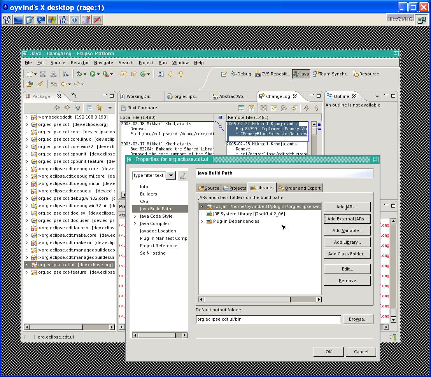Expand the swt.jar library entry
431x377 pixels.
click(201, 206)
